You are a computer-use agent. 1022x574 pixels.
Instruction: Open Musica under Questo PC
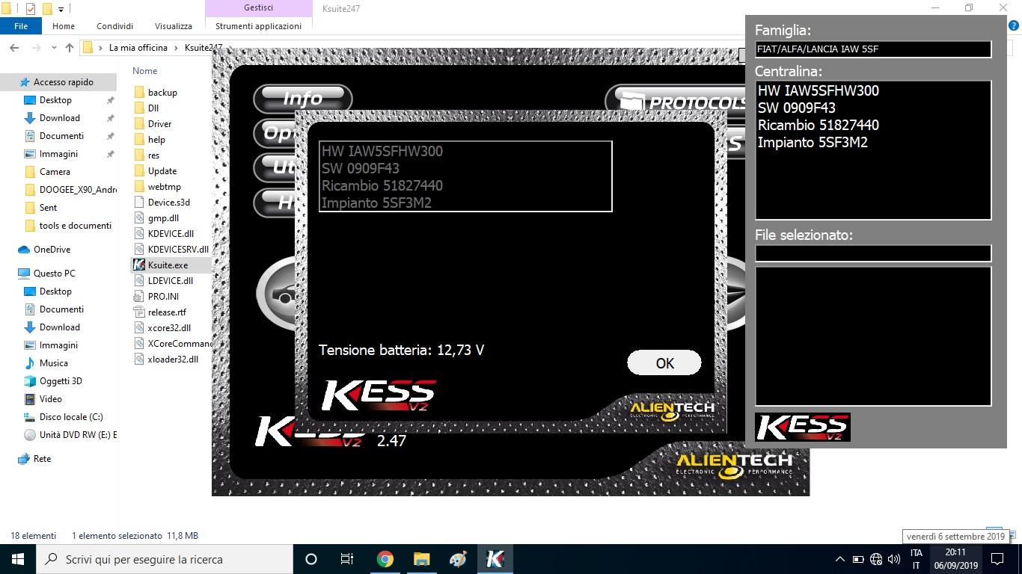coord(53,363)
